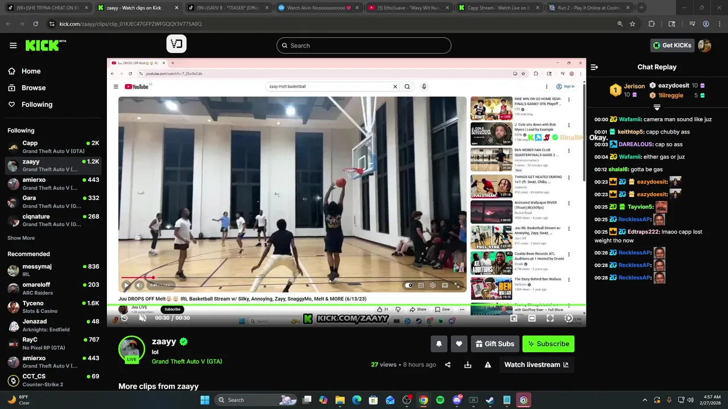Reload the page in Chrome

(35, 24)
